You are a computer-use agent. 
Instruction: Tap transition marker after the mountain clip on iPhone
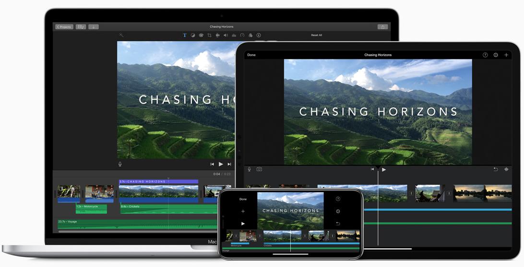[305, 236]
